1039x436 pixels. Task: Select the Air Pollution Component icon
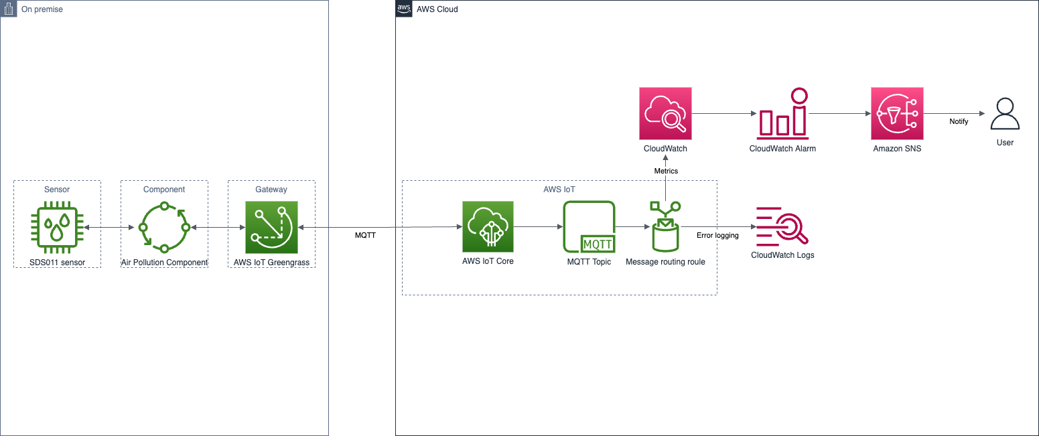point(164,226)
